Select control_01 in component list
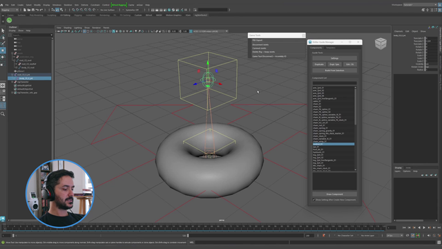Image resolution: width=442 pixels, height=249 pixels. coord(334,144)
